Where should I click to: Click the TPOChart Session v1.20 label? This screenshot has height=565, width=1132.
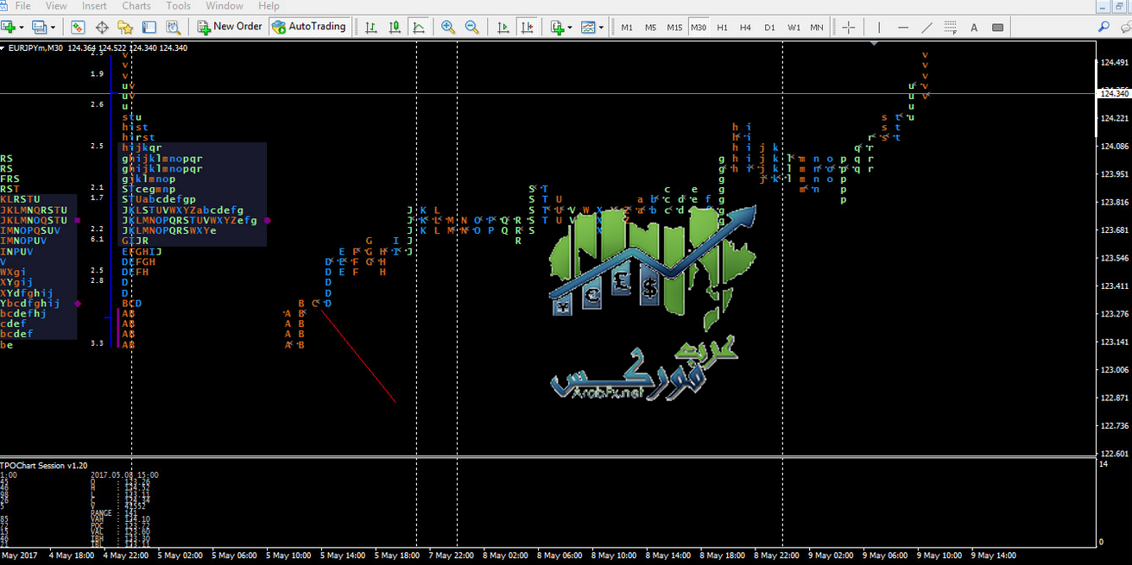click(43, 466)
